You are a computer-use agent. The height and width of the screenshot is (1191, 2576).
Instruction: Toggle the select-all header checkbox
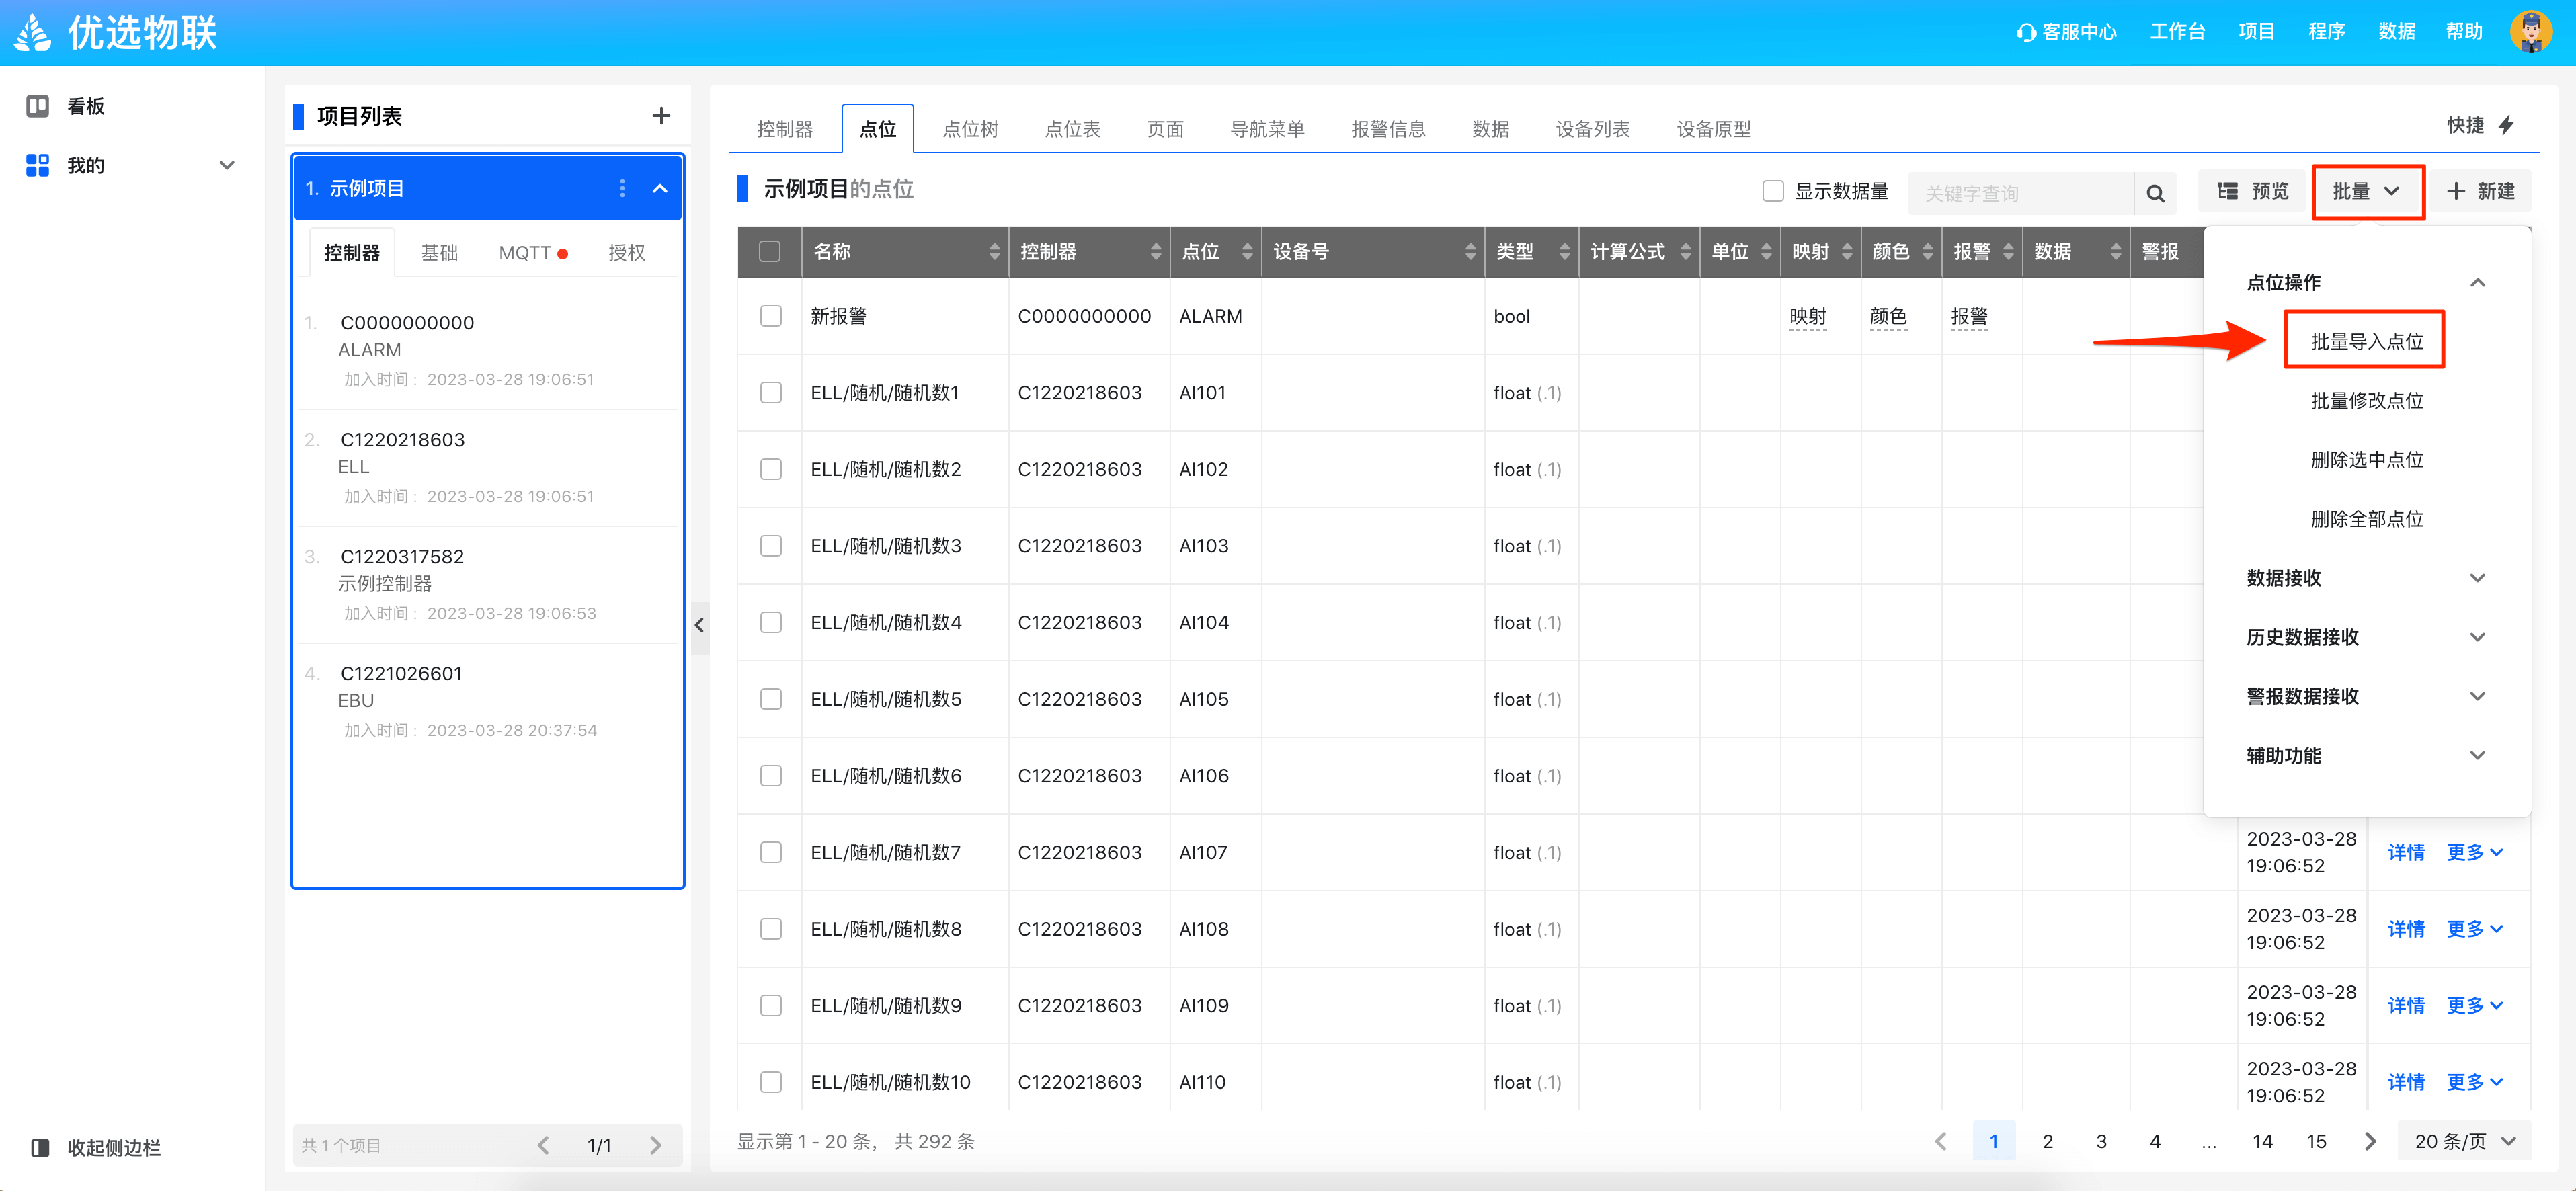pyautogui.click(x=770, y=252)
